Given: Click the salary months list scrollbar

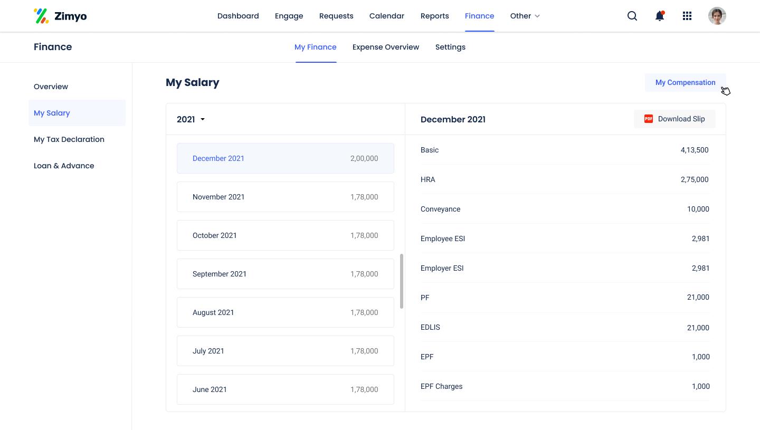Looking at the screenshot, I should [x=402, y=281].
